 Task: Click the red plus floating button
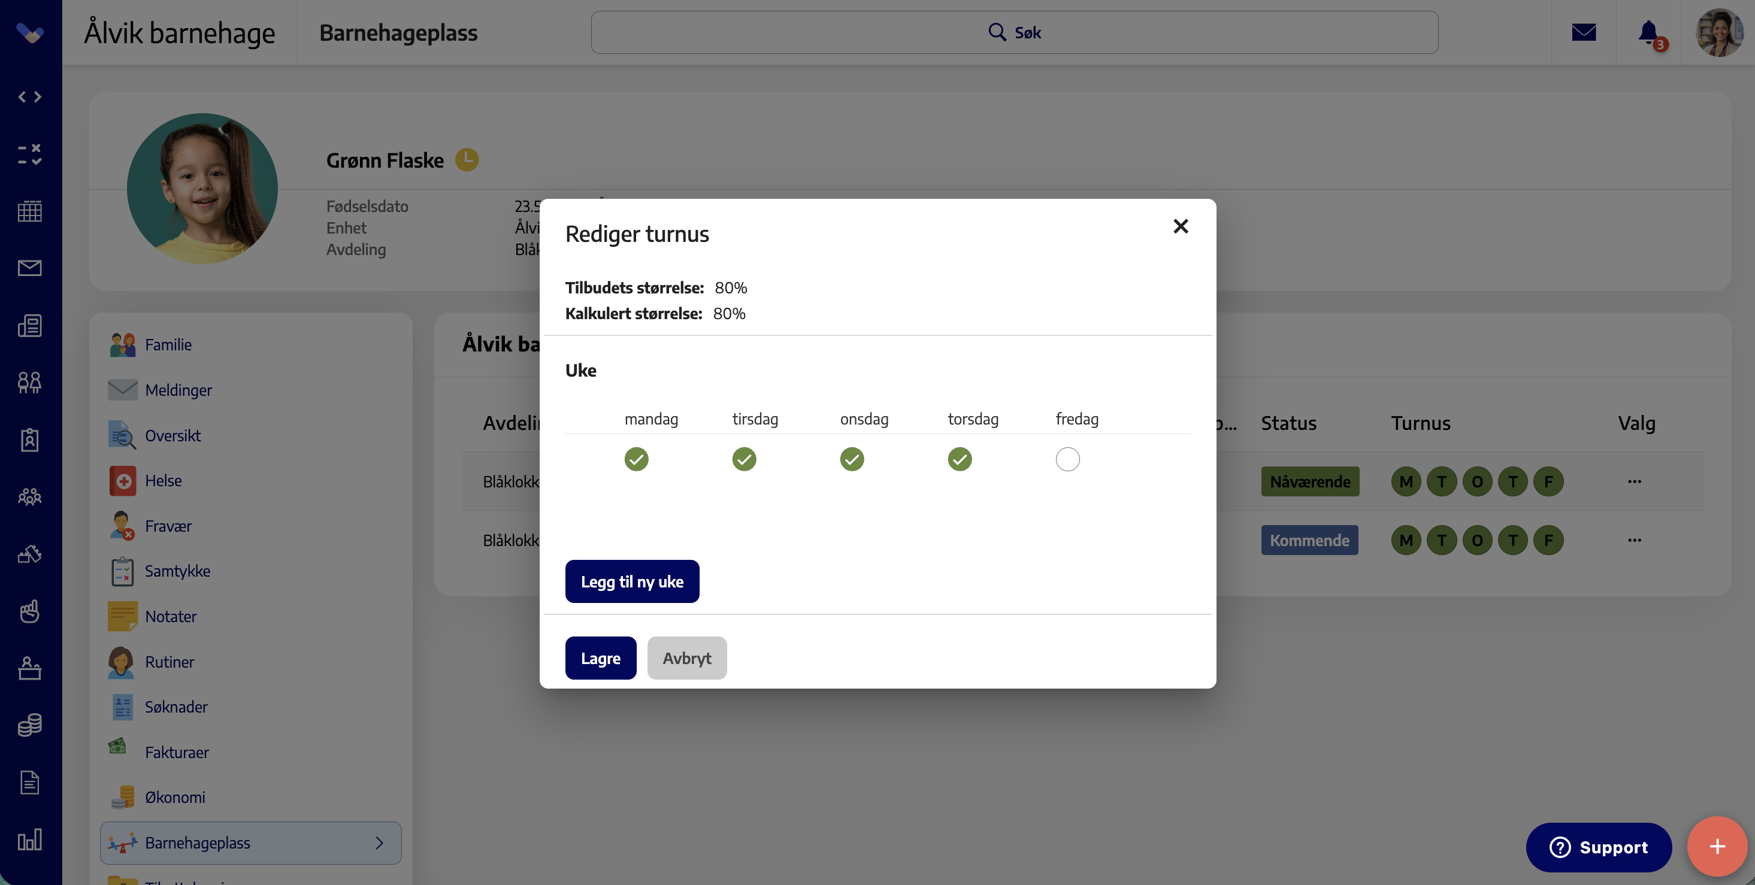(1717, 846)
